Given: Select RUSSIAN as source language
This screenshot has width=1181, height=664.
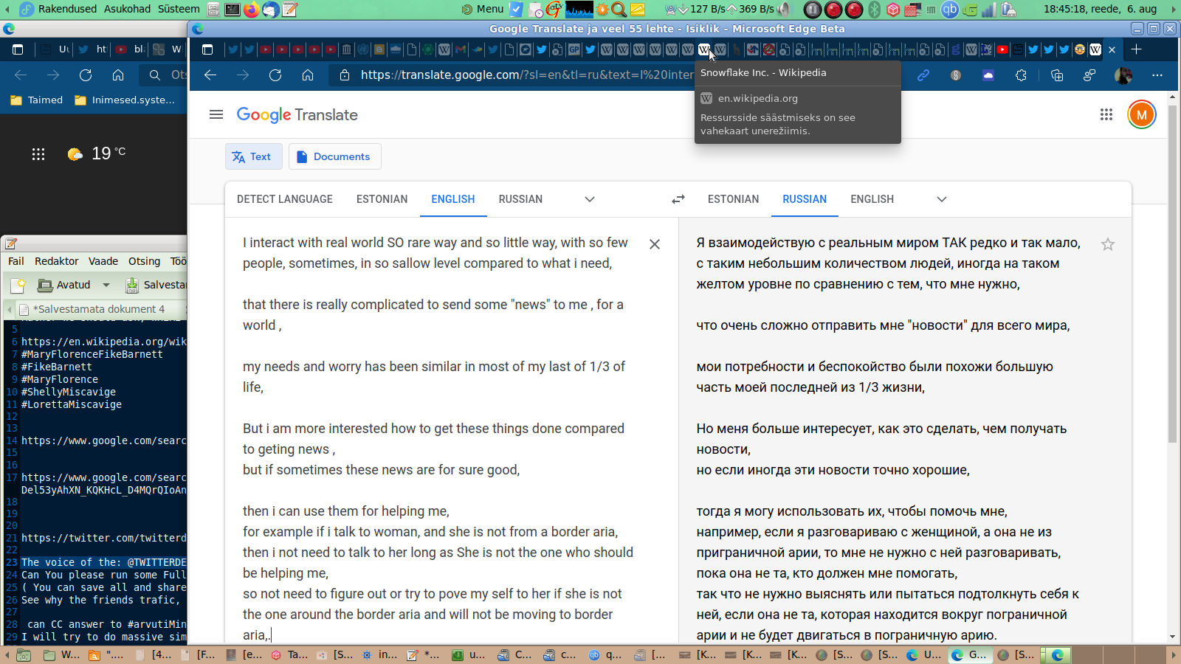Looking at the screenshot, I should click(x=520, y=199).
